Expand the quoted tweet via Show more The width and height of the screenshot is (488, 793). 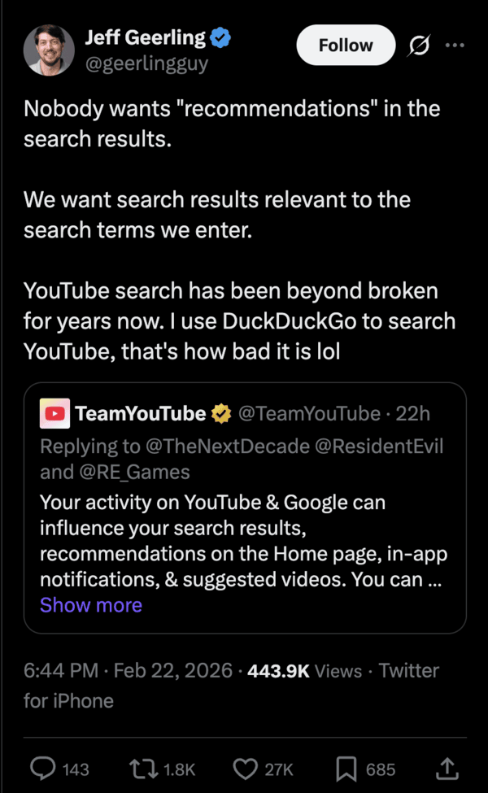90,604
